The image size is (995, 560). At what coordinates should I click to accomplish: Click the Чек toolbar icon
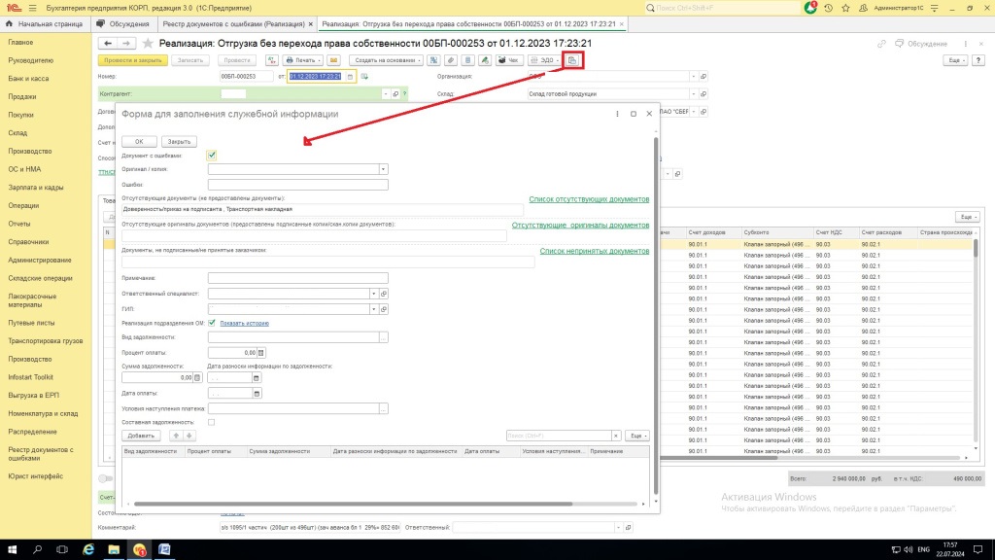coord(508,60)
